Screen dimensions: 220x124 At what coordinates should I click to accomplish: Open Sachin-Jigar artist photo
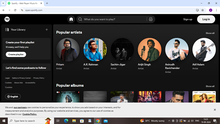coord(122,50)
